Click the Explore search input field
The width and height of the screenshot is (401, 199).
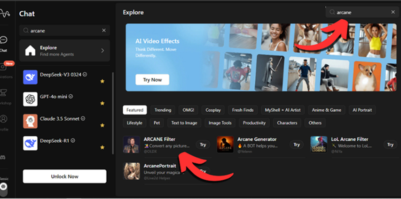pyautogui.click(x=362, y=12)
